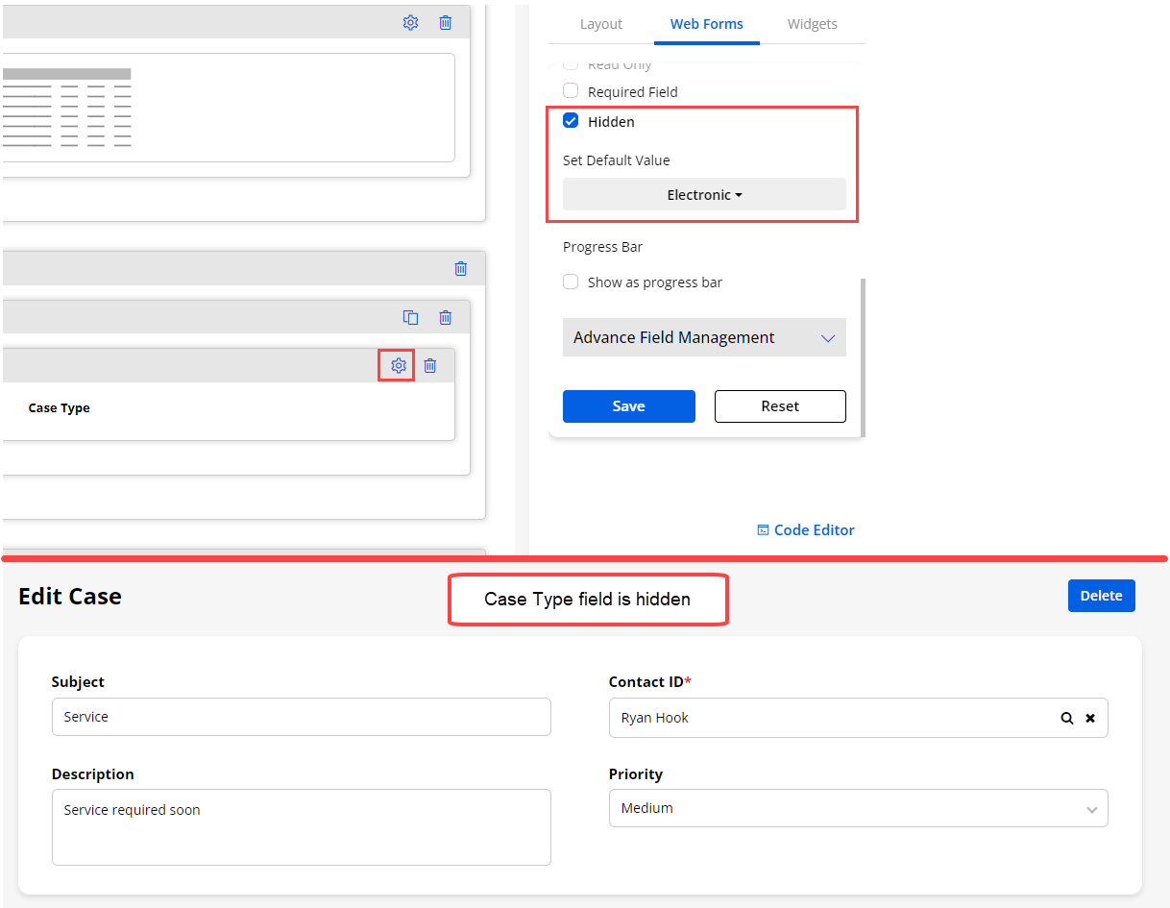1170x908 pixels.
Task: Search contacts with Contact ID magnifier icon
Action: pos(1066,718)
